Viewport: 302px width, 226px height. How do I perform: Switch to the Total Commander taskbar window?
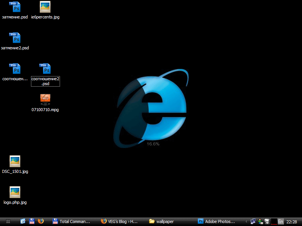point(71,221)
